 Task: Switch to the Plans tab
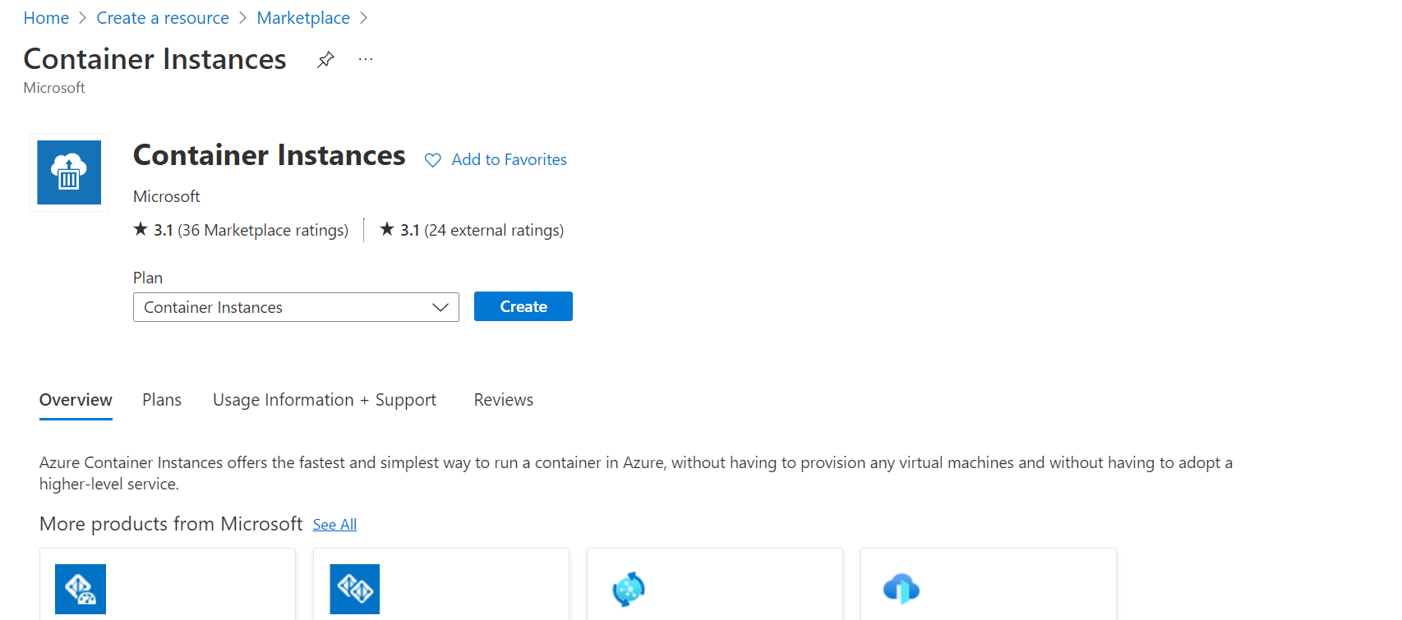(x=161, y=400)
